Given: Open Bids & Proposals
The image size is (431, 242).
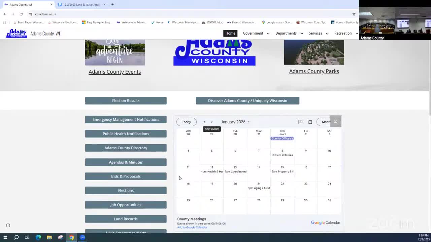Looking at the screenshot, I should 126,176.
